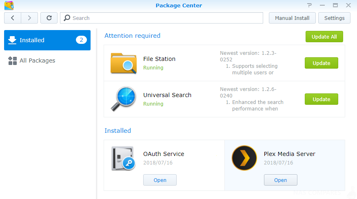Go forward with the right arrow
The image size is (357, 199).
(29, 18)
